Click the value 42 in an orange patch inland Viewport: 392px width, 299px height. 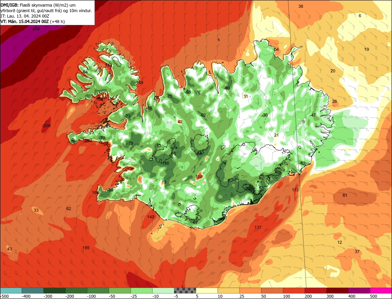coord(180,122)
